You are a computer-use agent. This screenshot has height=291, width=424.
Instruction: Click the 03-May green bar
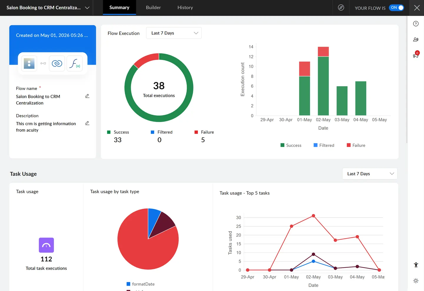342,101
